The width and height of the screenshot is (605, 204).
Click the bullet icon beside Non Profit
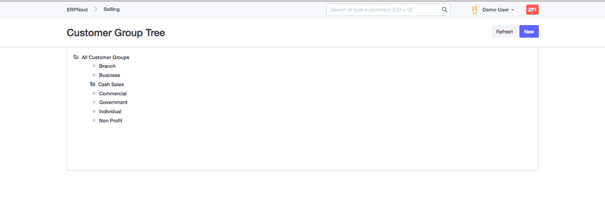(94, 121)
